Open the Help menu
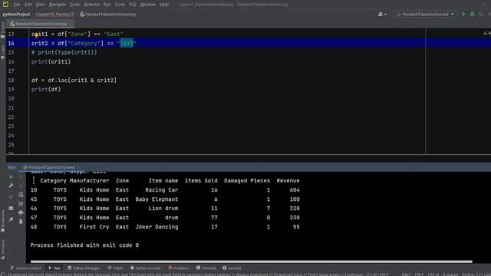The height and width of the screenshot is (276, 491). click(x=164, y=5)
